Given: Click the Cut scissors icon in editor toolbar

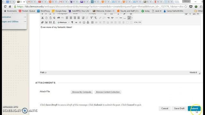Looking at the screenshot, I should point(42,18).
